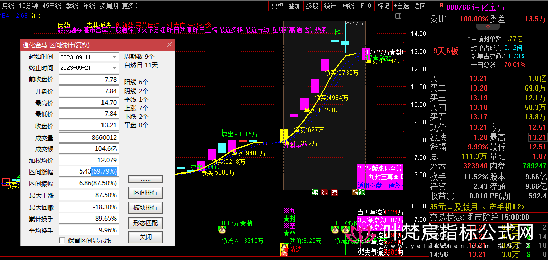Screen dimensions: 548x260
Task: Switch to 月线 period
Action: click(x=8, y=6)
